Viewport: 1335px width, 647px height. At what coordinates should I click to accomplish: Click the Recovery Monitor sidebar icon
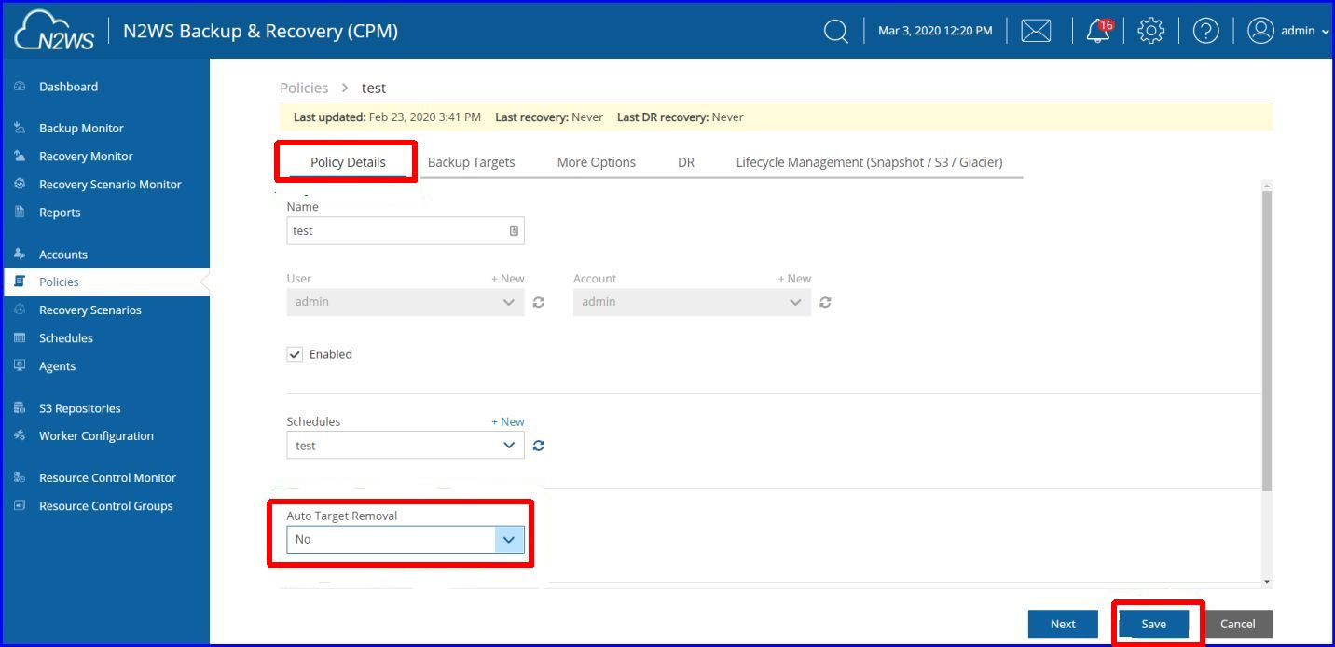coord(20,156)
